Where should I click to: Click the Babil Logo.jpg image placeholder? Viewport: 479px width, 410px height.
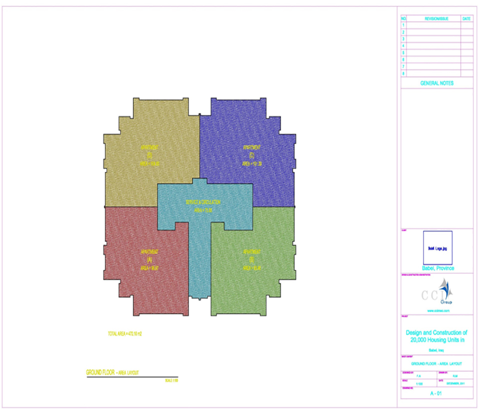(438, 247)
